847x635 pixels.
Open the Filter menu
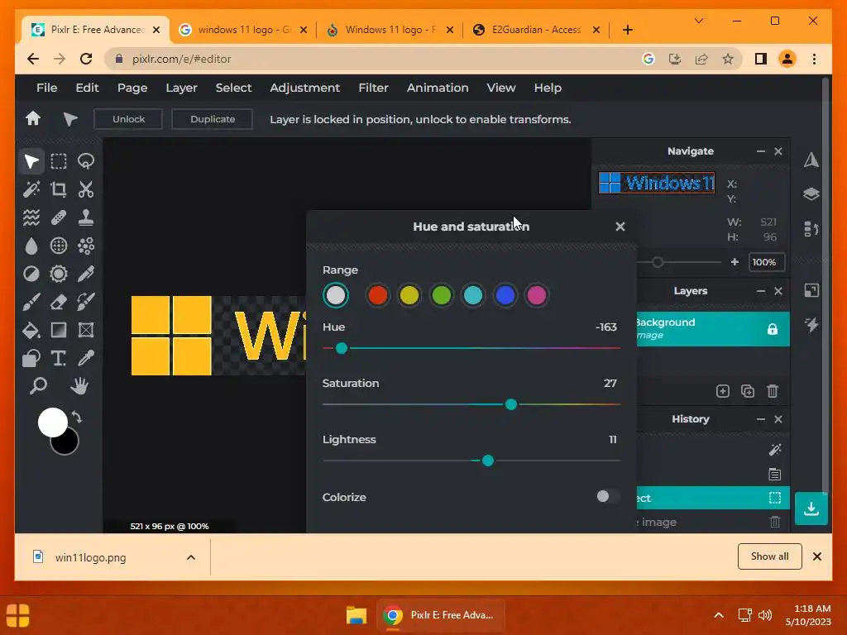[373, 88]
